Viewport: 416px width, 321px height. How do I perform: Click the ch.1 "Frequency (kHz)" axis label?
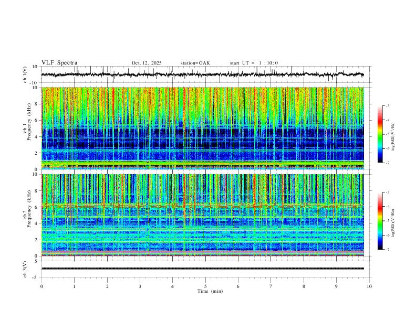coord(29,121)
